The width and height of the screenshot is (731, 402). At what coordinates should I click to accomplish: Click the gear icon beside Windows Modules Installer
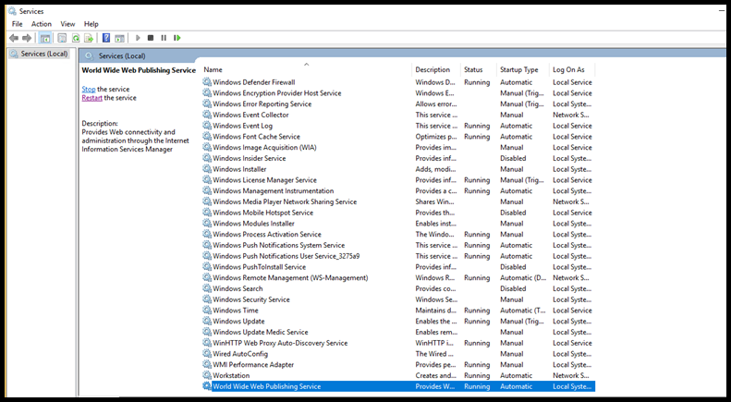(207, 224)
